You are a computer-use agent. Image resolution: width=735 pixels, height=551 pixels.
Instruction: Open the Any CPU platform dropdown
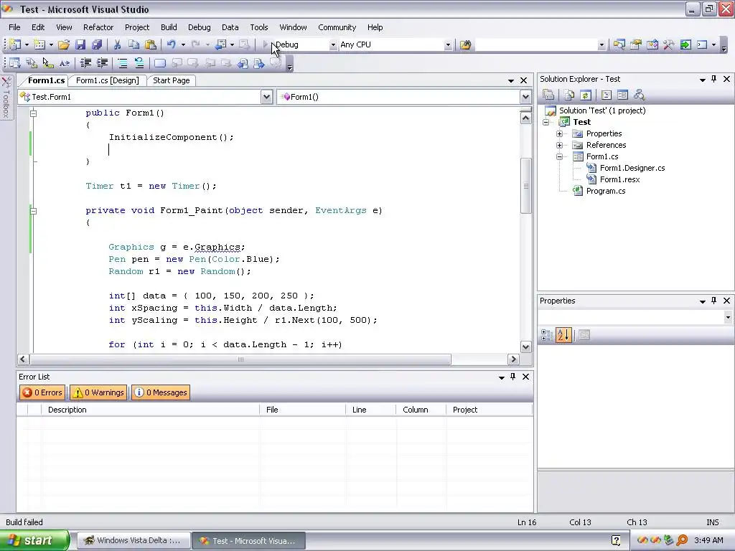(x=448, y=45)
